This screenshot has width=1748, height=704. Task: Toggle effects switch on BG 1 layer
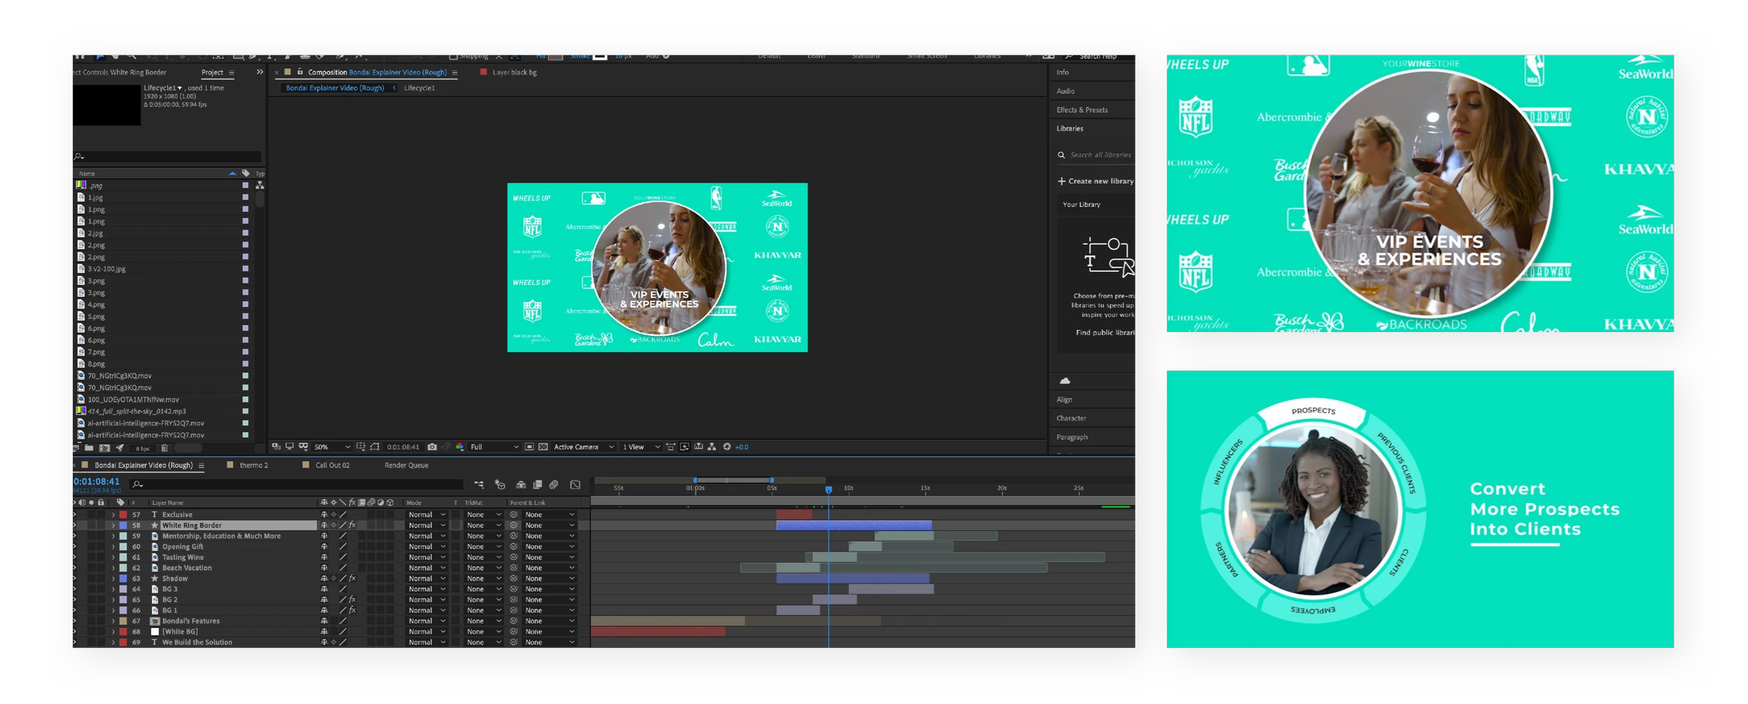[x=352, y=610]
